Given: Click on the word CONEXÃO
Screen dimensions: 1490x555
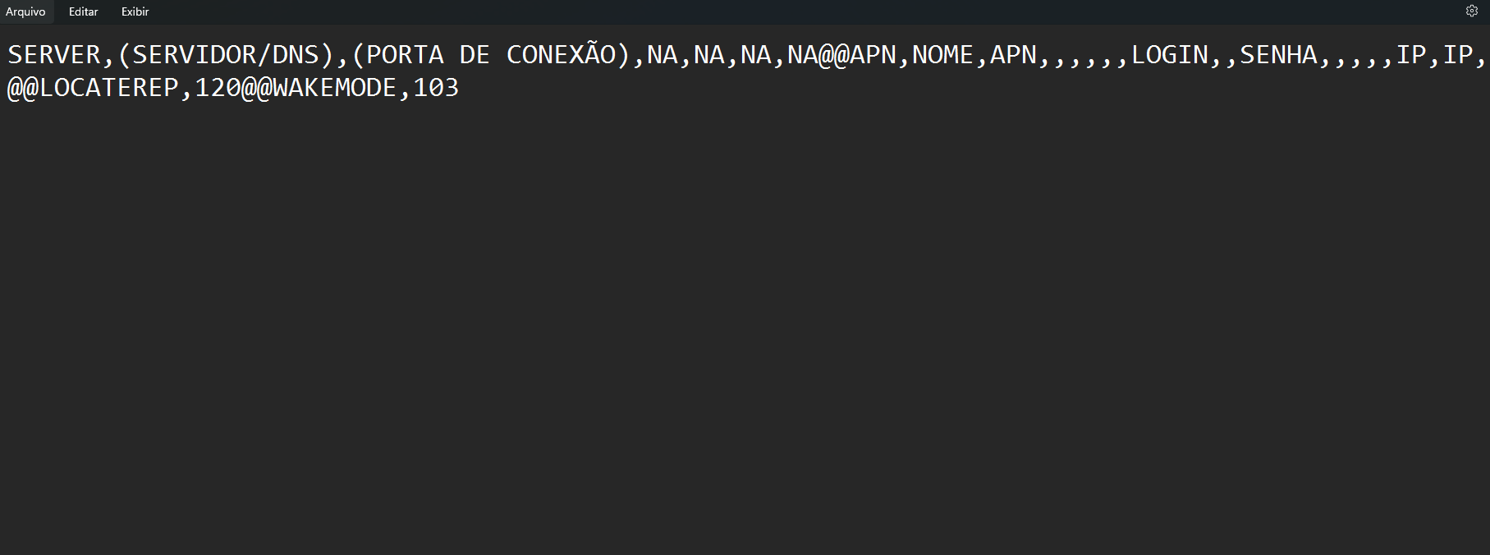Looking at the screenshot, I should click(x=561, y=54).
